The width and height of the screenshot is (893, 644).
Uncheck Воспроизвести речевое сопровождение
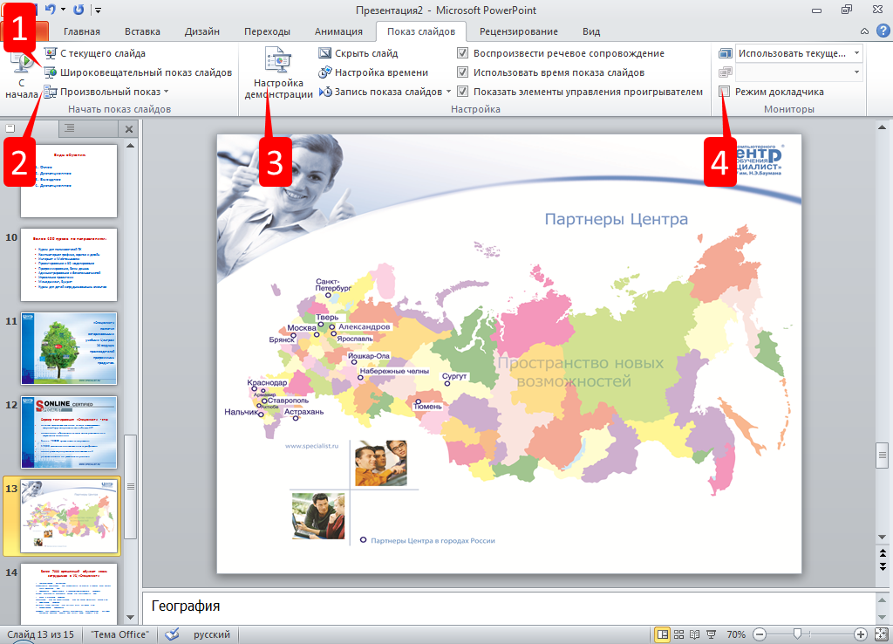pos(463,53)
